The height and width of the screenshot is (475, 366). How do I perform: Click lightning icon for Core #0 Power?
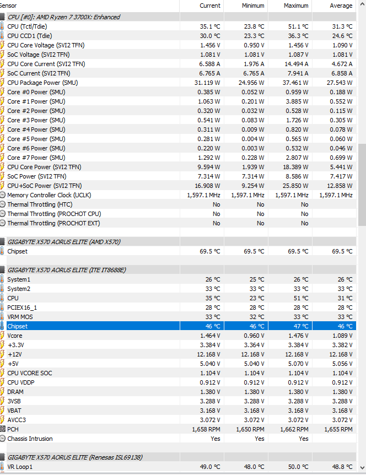pyautogui.click(x=2, y=92)
